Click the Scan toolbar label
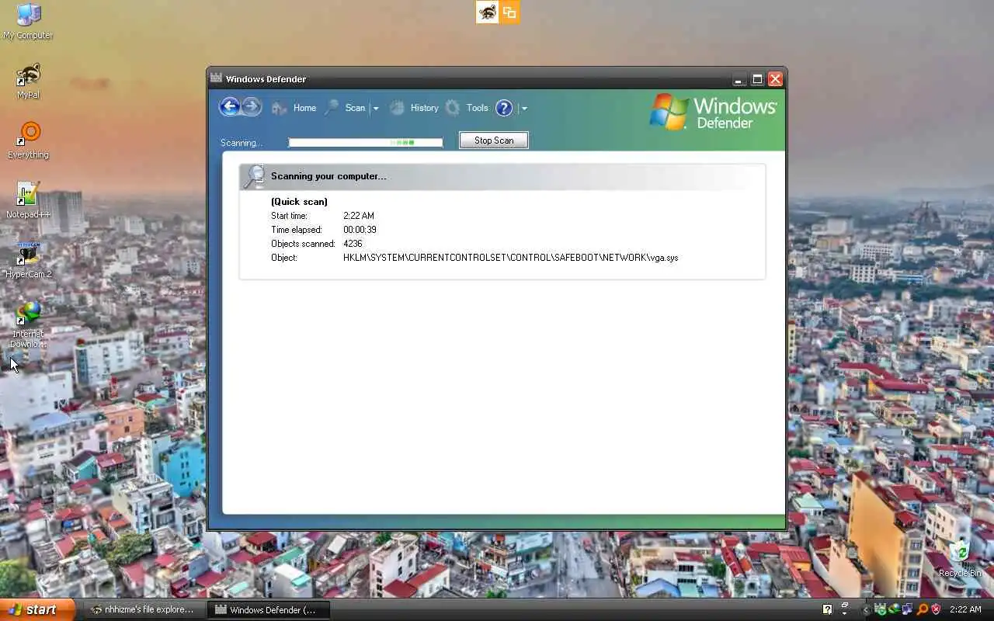This screenshot has width=994, height=621. click(355, 108)
